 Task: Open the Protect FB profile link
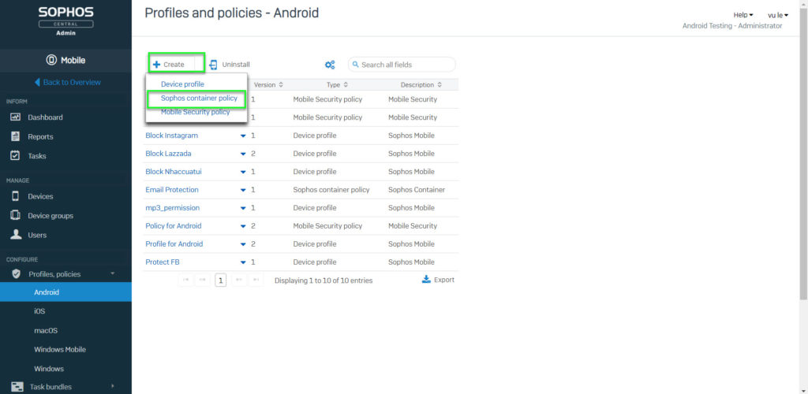click(163, 262)
